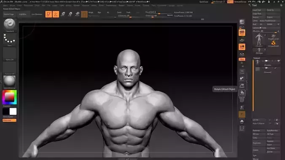Open the Document menu
The height and width of the screenshot is (160, 285).
28,5
